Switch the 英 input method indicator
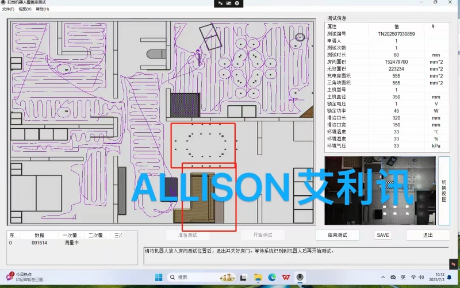 point(403,277)
